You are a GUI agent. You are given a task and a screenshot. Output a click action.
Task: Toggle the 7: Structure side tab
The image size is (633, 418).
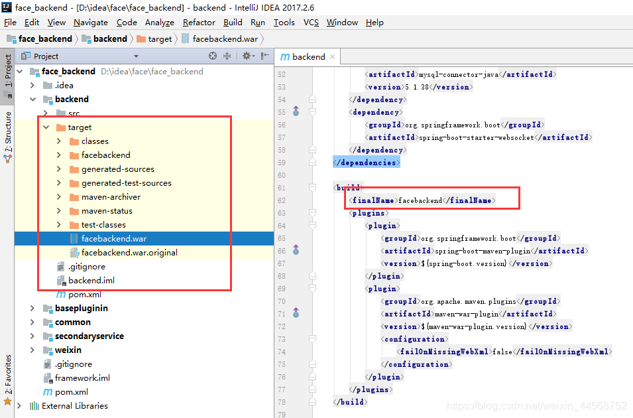(x=8, y=137)
